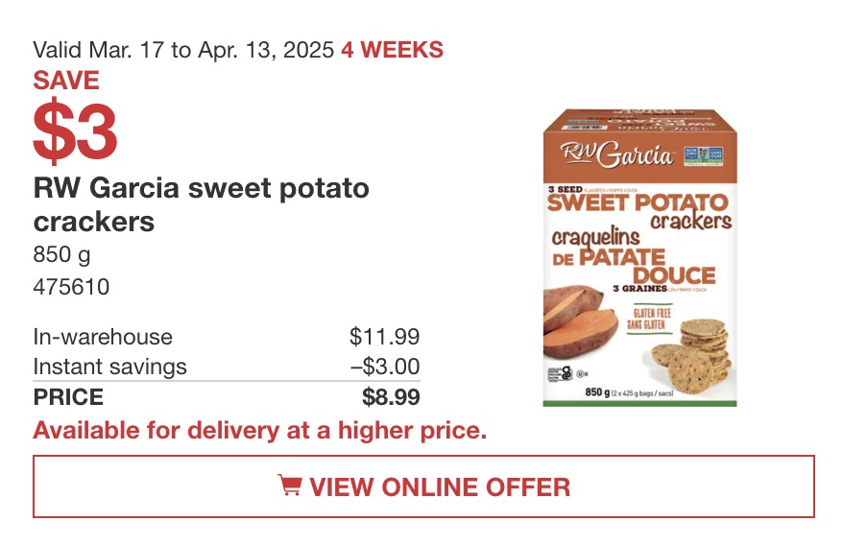The image size is (843, 545).
Task: Click the final price $8.99
Action: (391, 397)
